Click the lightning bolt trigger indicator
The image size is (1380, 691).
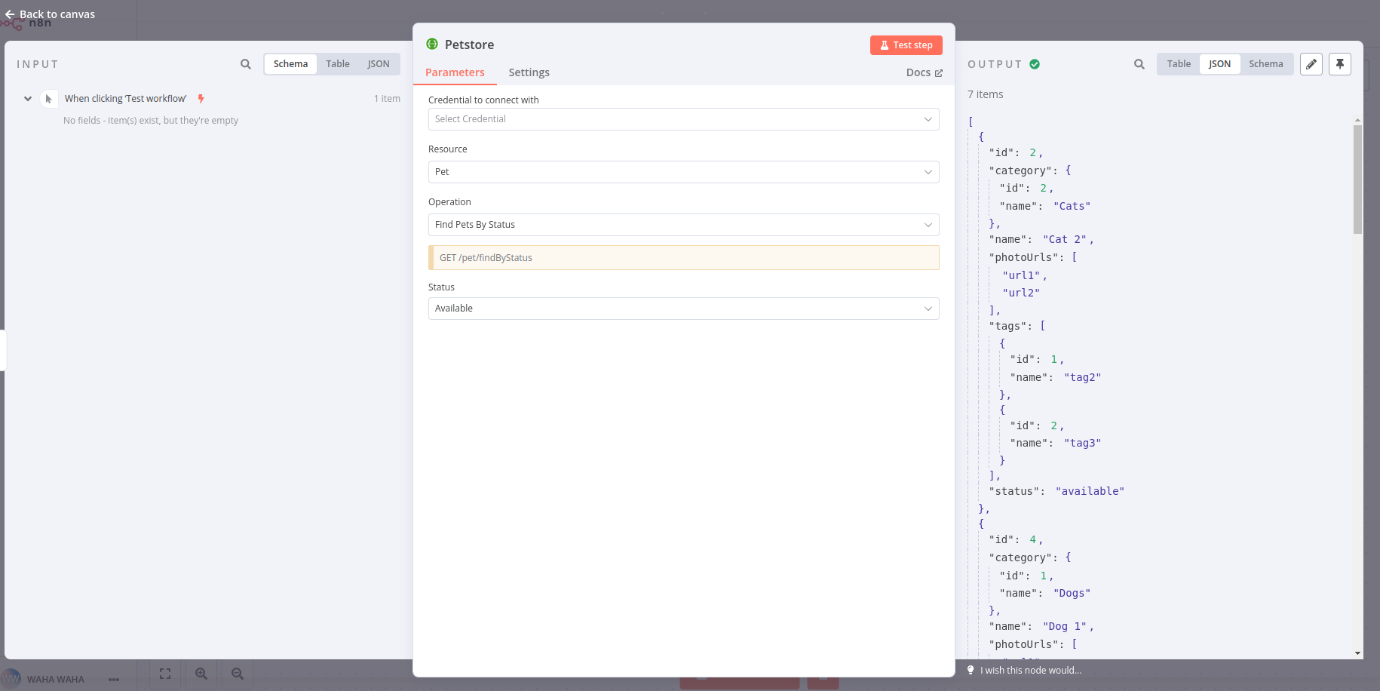201,99
